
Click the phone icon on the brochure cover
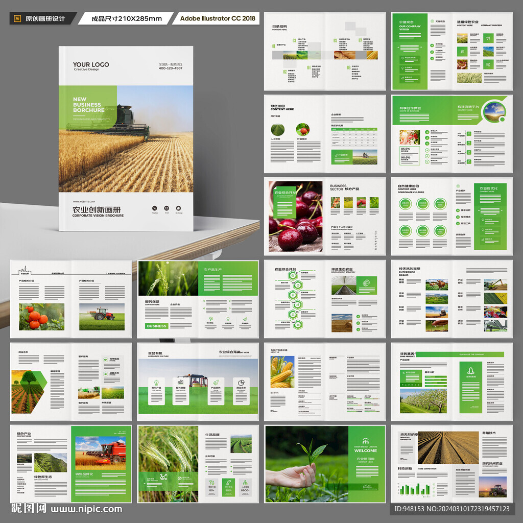155,208
